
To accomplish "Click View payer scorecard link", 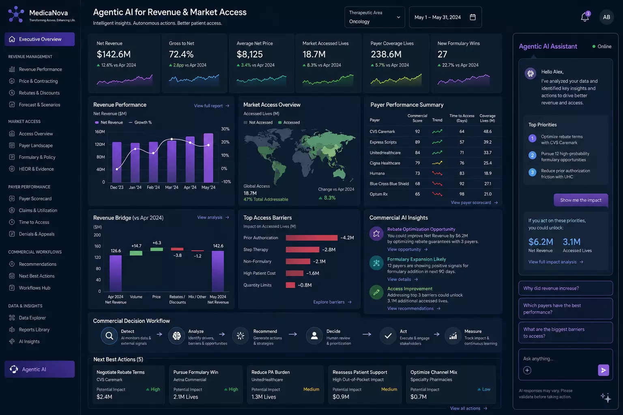I will click(474, 203).
